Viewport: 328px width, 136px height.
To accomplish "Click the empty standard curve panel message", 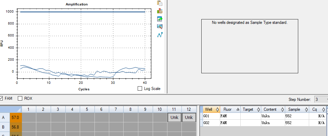I will [250, 22].
